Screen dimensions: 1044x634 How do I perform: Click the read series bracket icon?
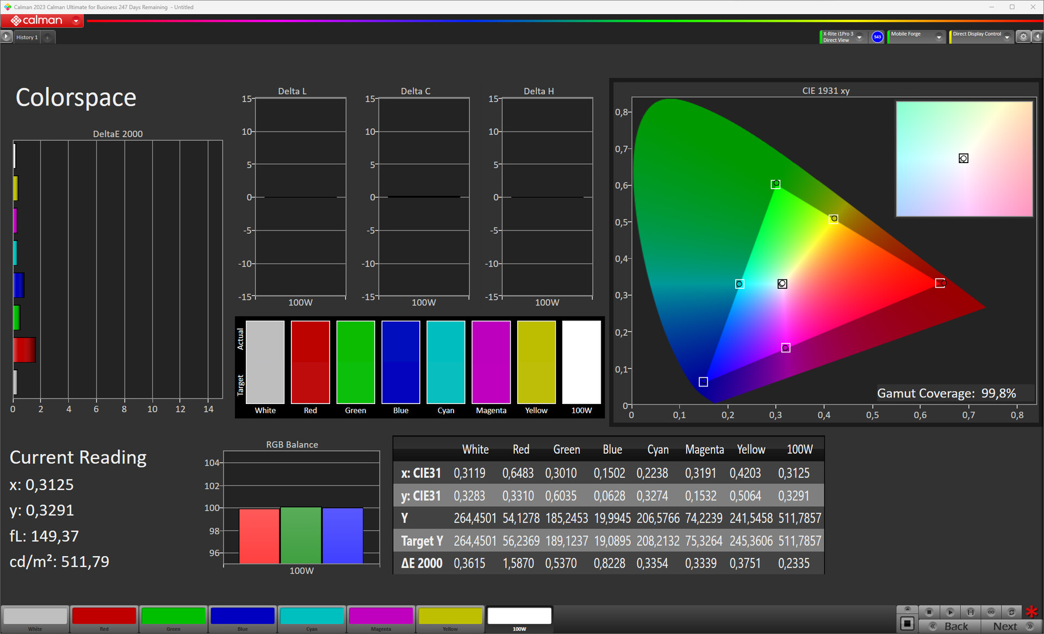click(x=971, y=612)
